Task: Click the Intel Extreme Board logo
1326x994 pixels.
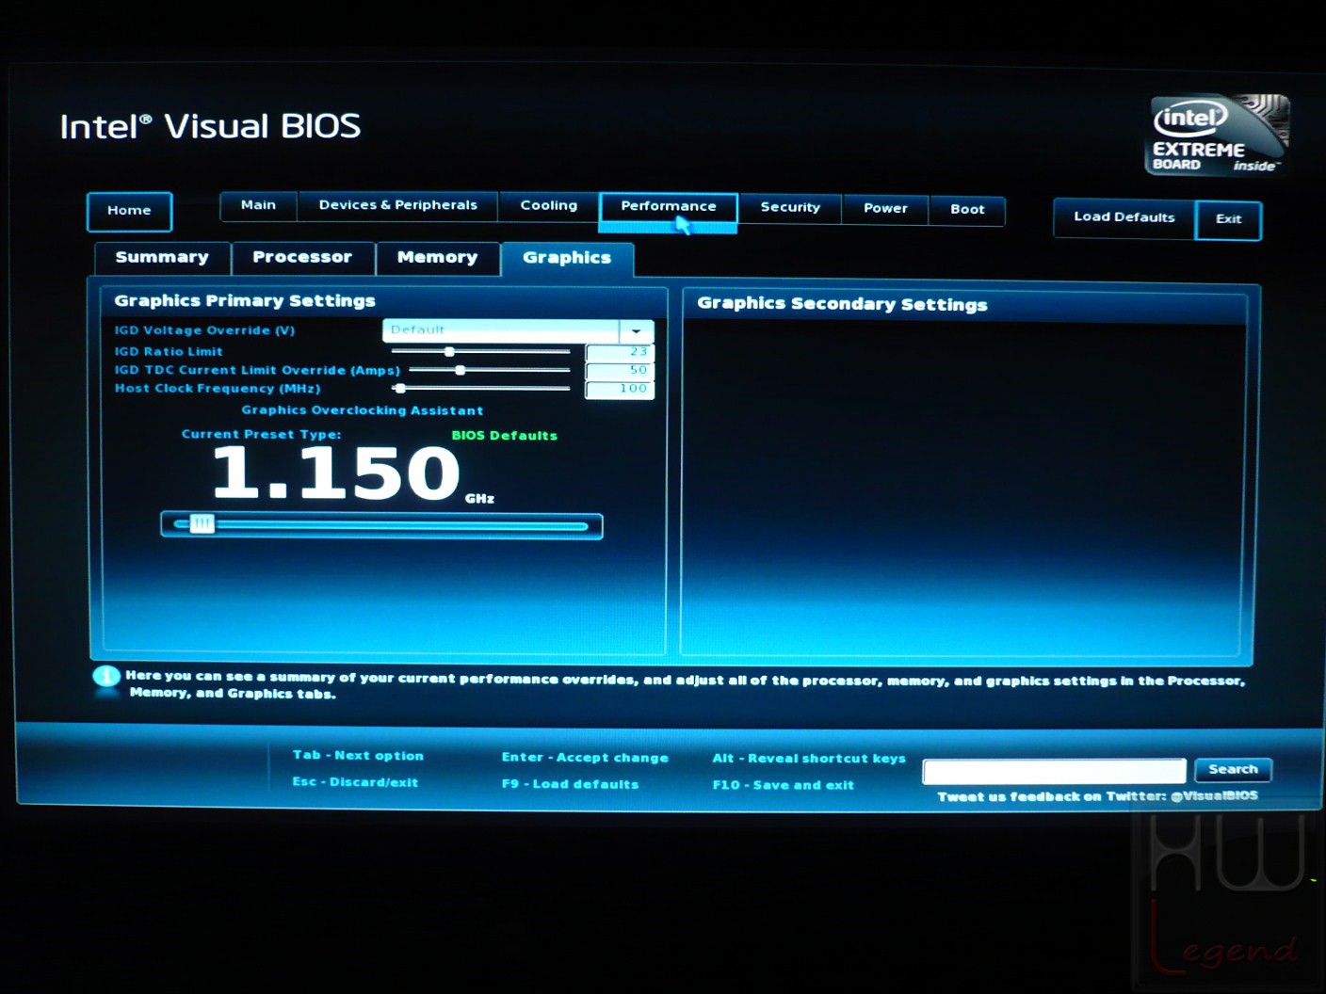Action: tap(1218, 136)
